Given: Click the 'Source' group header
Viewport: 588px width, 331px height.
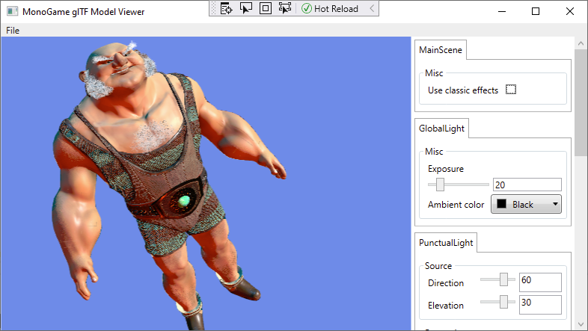Looking at the screenshot, I should [x=438, y=266].
